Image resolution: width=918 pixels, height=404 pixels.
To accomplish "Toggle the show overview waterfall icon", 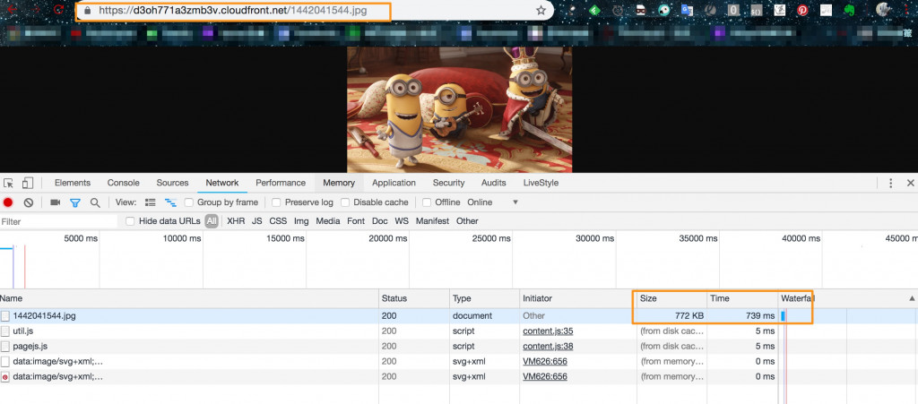I will point(170,202).
